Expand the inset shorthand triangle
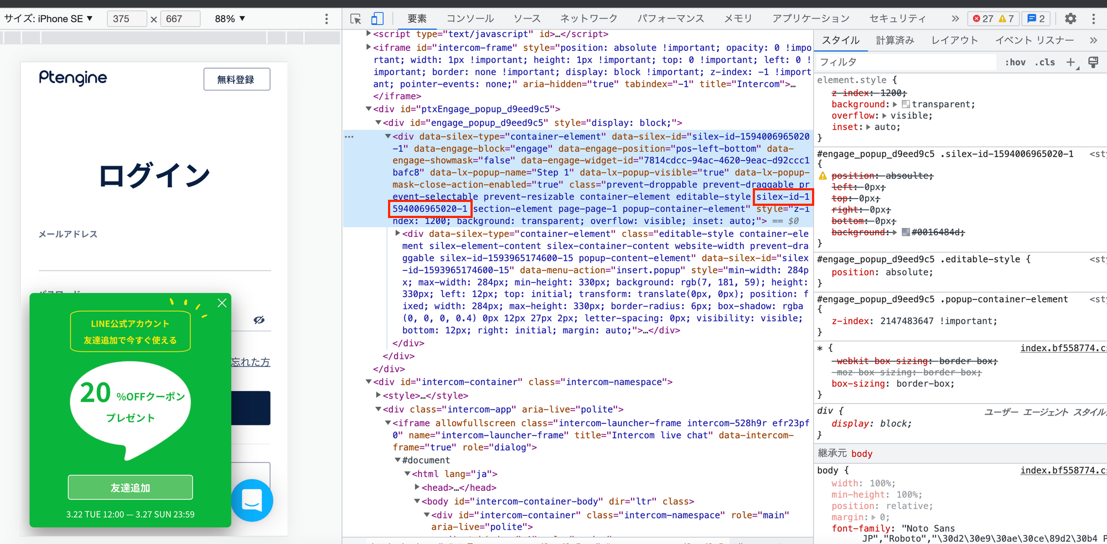Viewport: 1107px width, 544px height. tap(868, 127)
